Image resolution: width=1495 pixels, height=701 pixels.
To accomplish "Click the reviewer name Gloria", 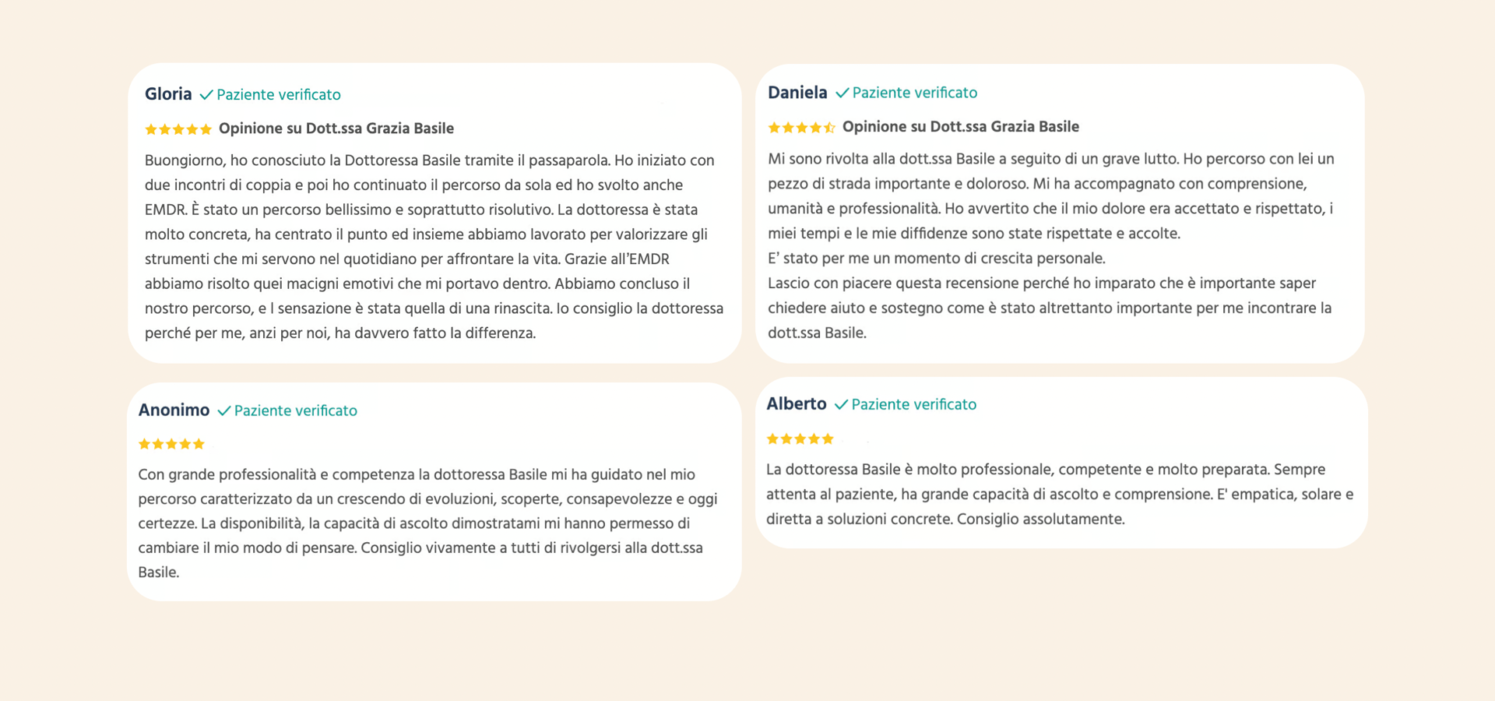I will click(168, 94).
